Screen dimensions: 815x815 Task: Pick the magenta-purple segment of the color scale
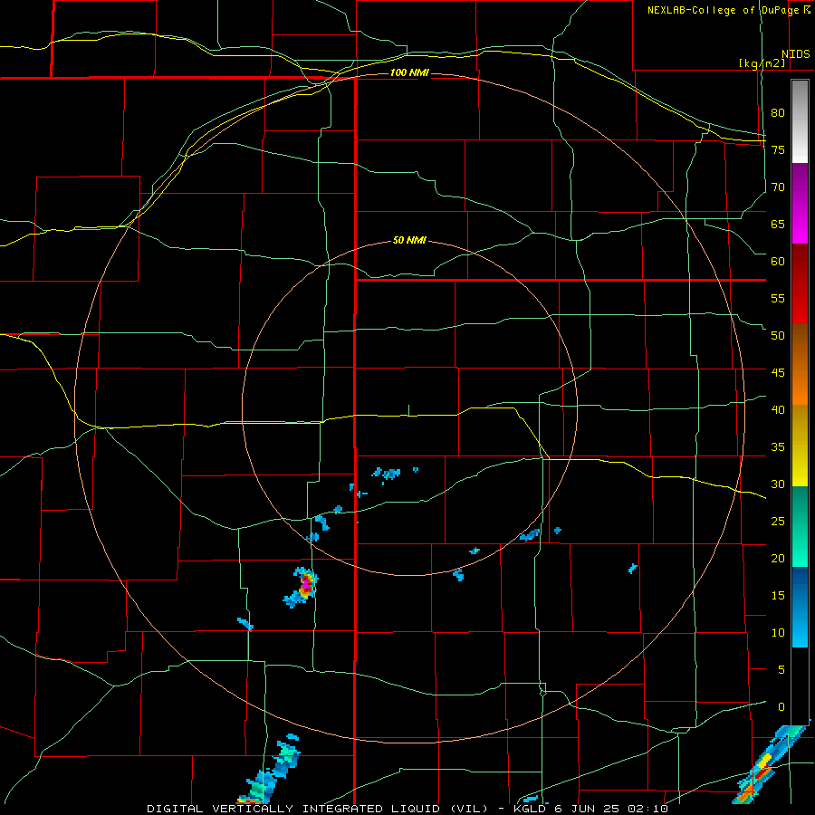click(x=800, y=204)
